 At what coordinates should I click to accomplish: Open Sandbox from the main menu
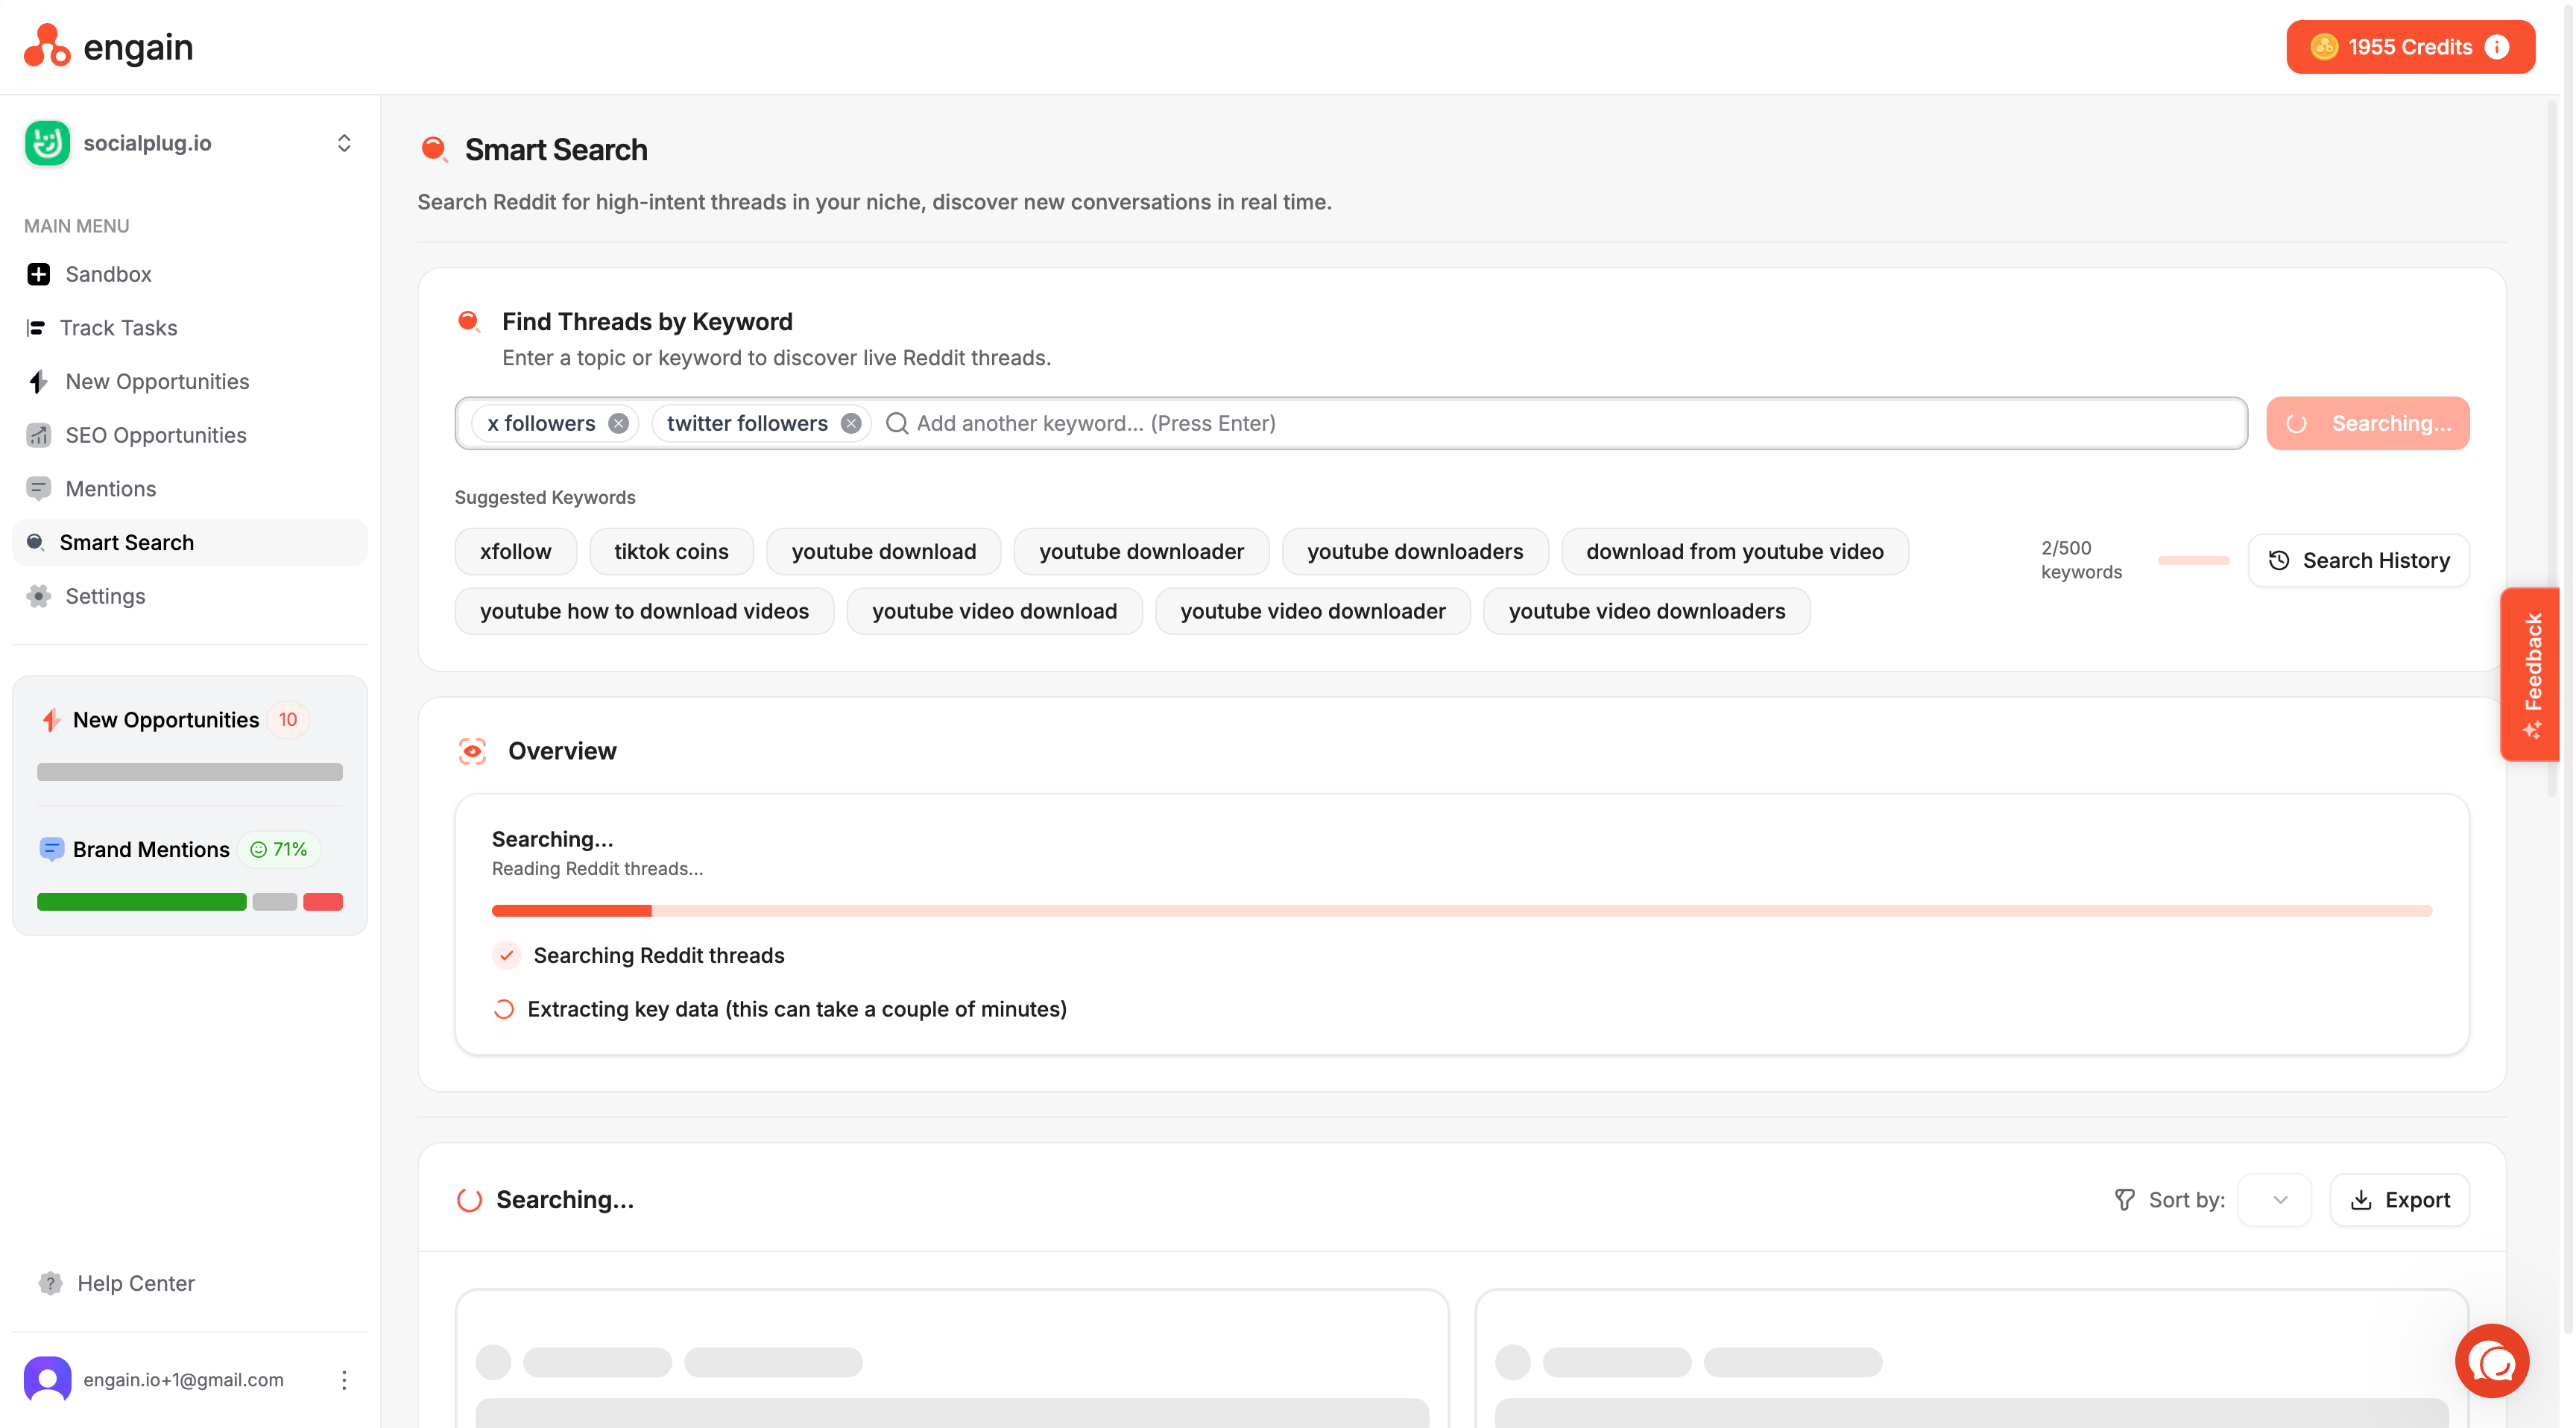190,274
